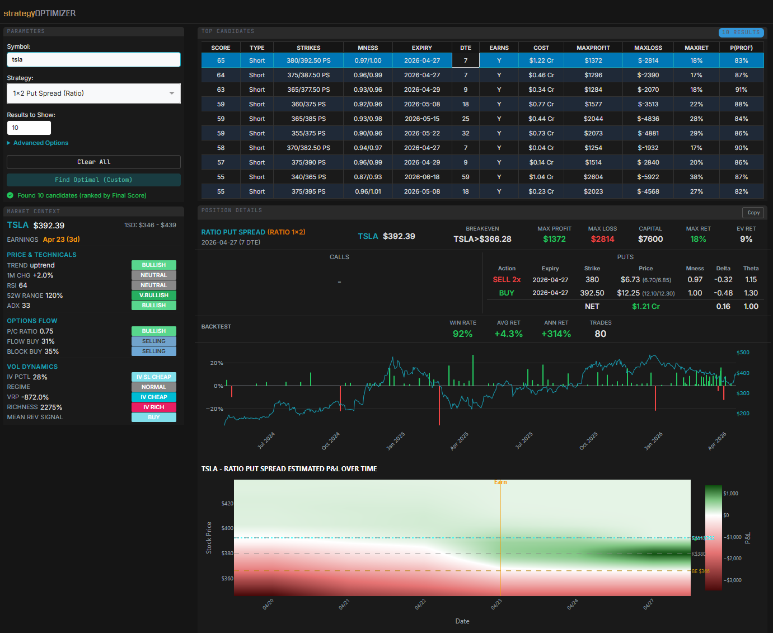Click the 10 RESULTS badge
Viewport: 773px width, 633px height.
point(741,32)
